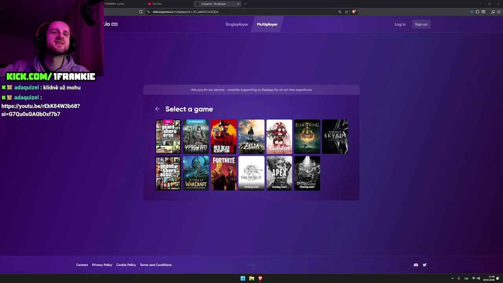Open the Wi-Fi network icon in the tray
This screenshot has height=283, width=503.
(x=474, y=278)
